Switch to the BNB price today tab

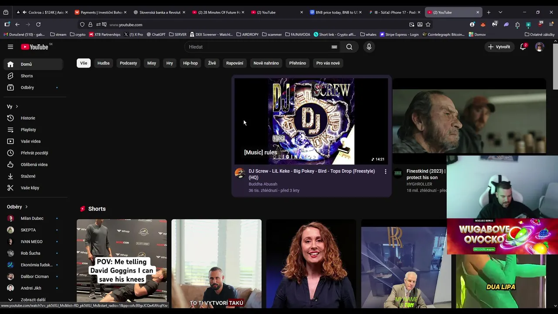click(336, 12)
